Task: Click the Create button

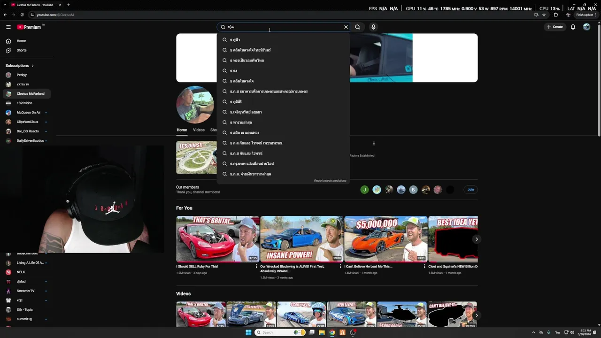Action: tap(555, 27)
